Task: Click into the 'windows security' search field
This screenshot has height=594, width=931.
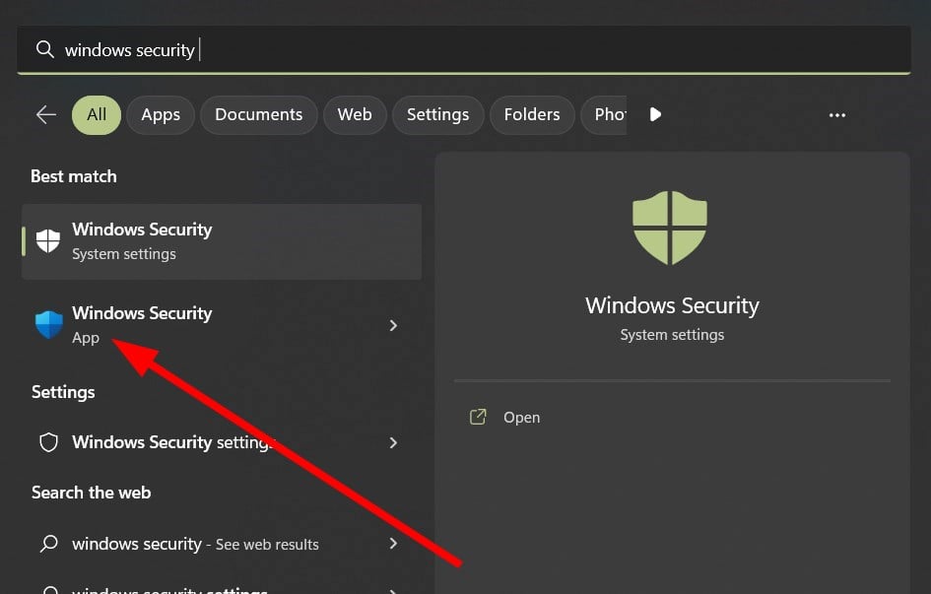Action: [464, 50]
